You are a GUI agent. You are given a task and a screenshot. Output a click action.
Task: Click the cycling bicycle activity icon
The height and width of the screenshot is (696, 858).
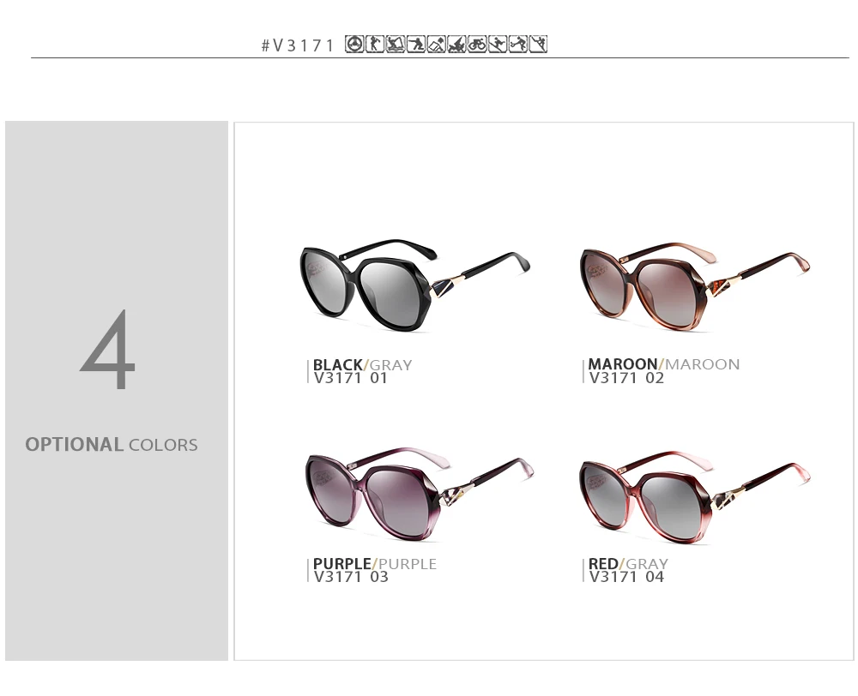477,44
